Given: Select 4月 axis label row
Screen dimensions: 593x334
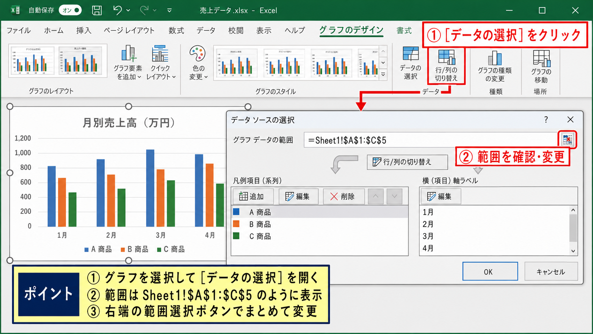Looking at the screenshot, I should click(494, 248).
